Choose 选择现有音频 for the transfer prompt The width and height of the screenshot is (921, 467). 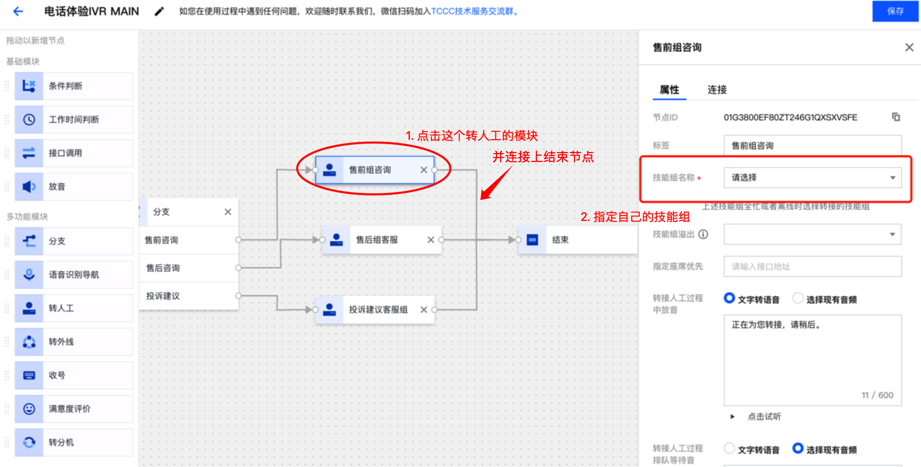coord(798,298)
